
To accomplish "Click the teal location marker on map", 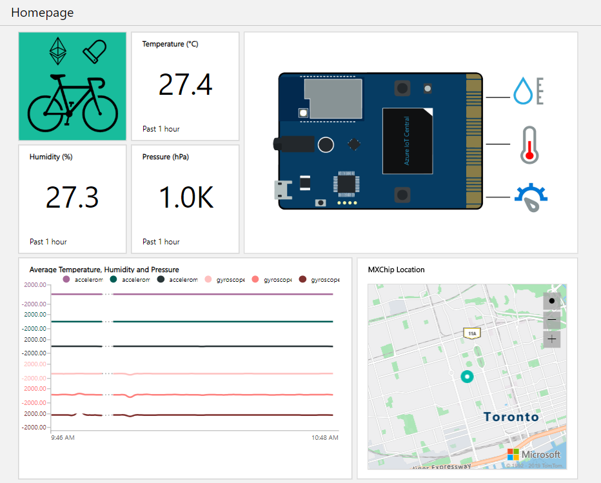I will (467, 377).
